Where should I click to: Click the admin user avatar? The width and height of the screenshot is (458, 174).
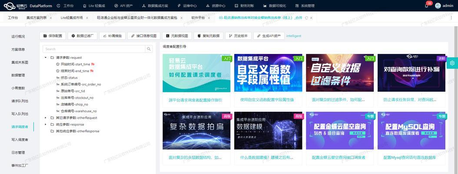[438, 6]
